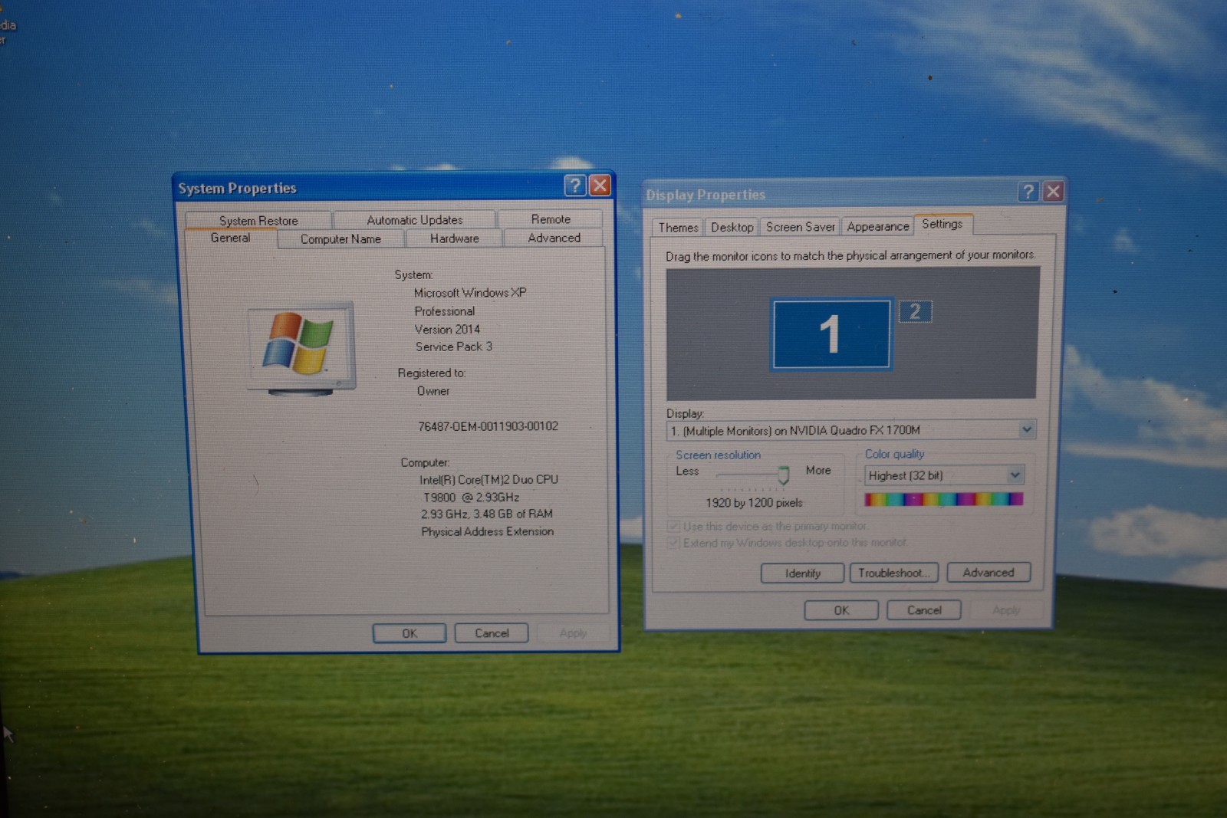Switch to the Hardware tab
Image resolution: width=1227 pixels, height=818 pixels.
[454, 238]
